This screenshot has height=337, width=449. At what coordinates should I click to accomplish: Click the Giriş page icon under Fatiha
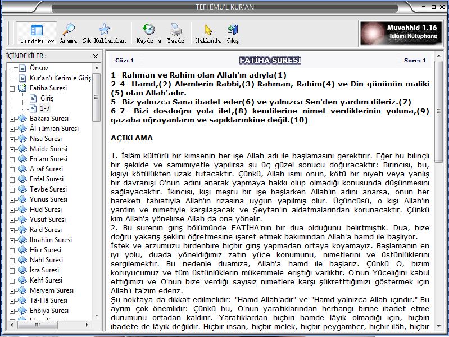pos(34,98)
